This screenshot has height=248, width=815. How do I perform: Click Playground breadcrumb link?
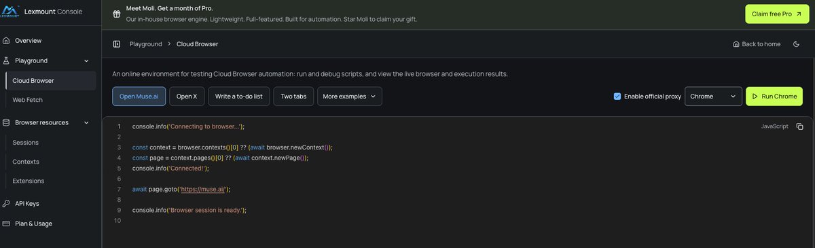(146, 44)
